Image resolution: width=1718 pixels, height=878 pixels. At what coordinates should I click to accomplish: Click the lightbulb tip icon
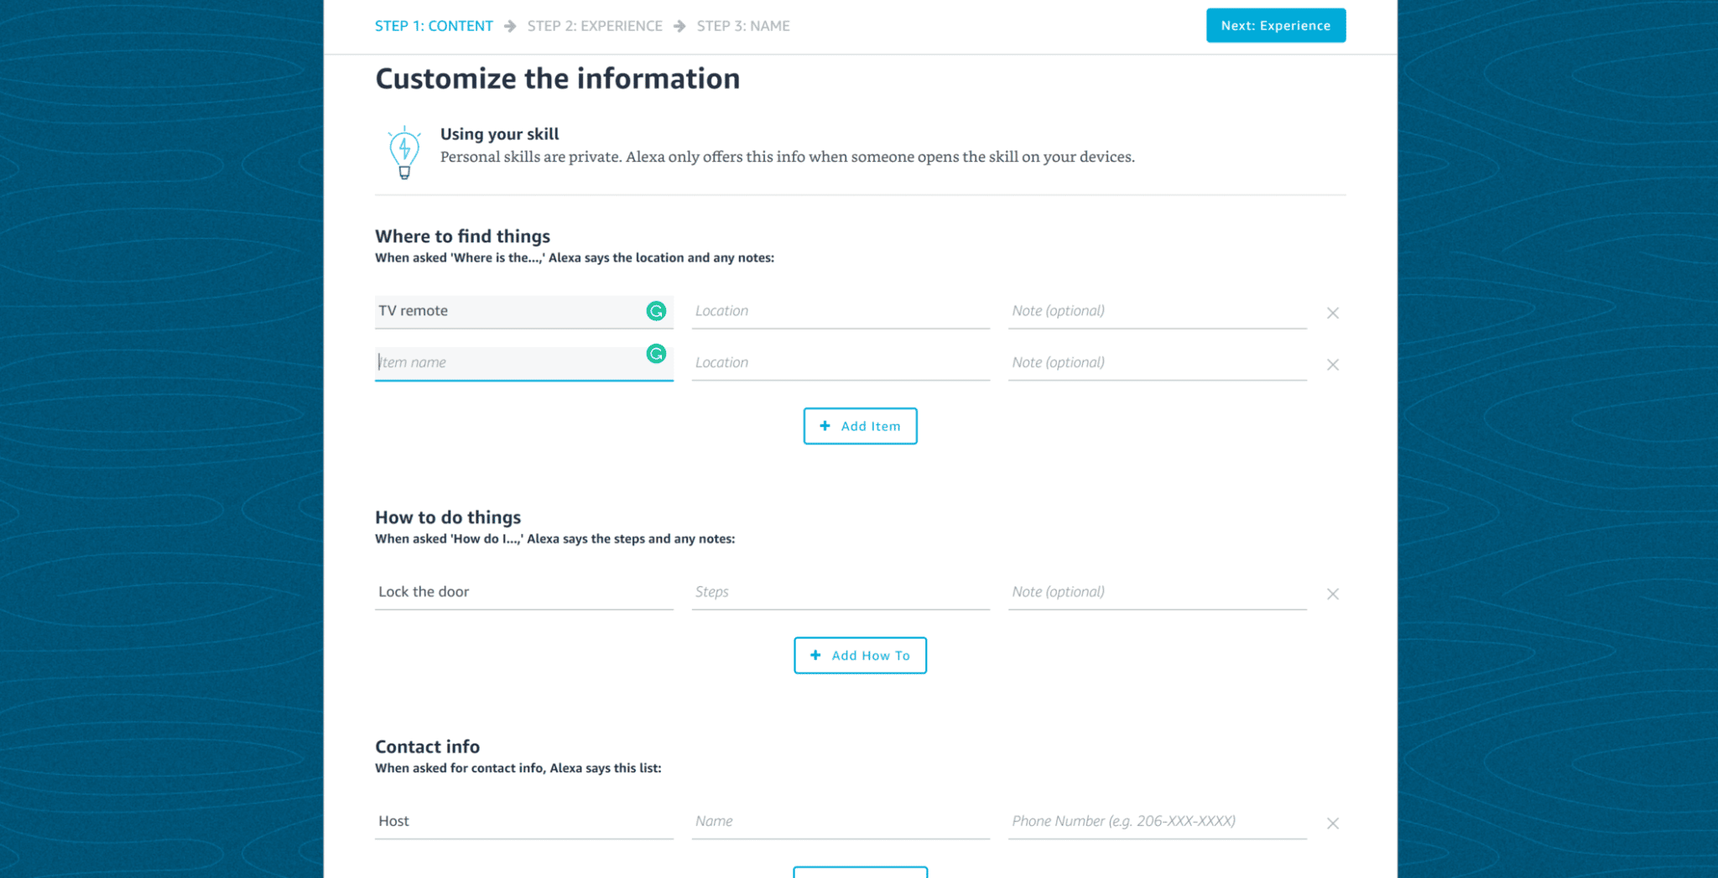[x=404, y=153]
